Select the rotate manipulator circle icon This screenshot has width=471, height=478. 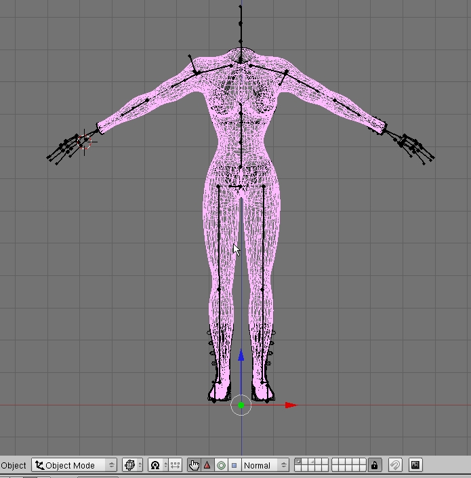(x=221, y=465)
